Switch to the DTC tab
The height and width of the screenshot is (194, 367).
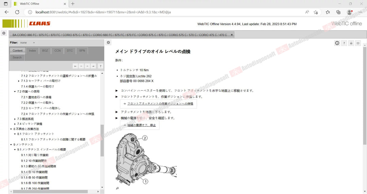coord(70,51)
